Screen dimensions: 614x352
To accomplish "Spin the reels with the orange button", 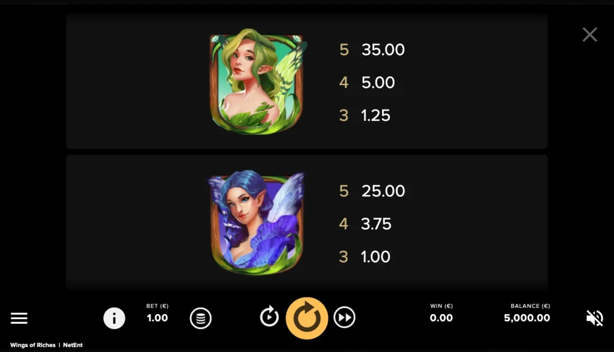I will (306, 318).
